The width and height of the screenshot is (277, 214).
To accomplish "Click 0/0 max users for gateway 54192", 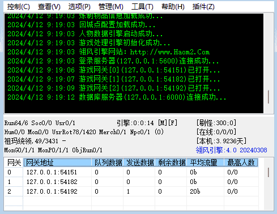I will click(x=232, y=191).
